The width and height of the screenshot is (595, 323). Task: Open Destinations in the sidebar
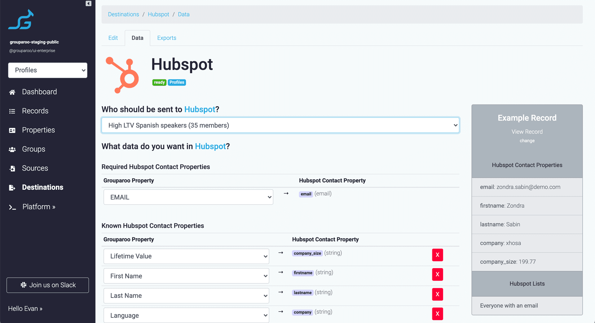[42, 187]
